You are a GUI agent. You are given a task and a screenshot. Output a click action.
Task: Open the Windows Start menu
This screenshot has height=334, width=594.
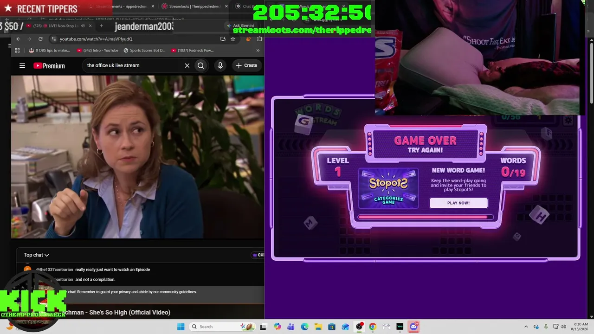(x=181, y=327)
